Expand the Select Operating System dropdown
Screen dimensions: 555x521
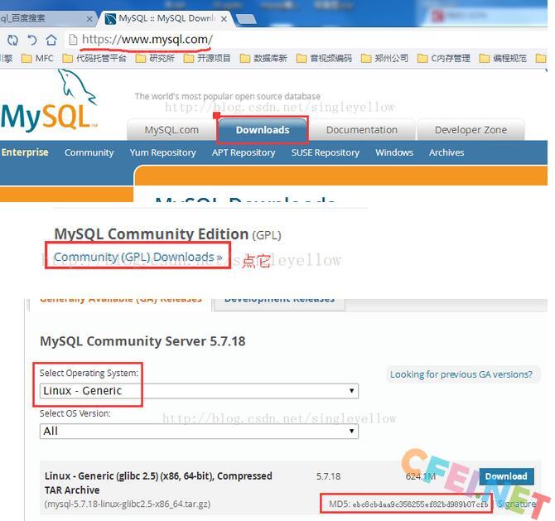[x=199, y=391]
